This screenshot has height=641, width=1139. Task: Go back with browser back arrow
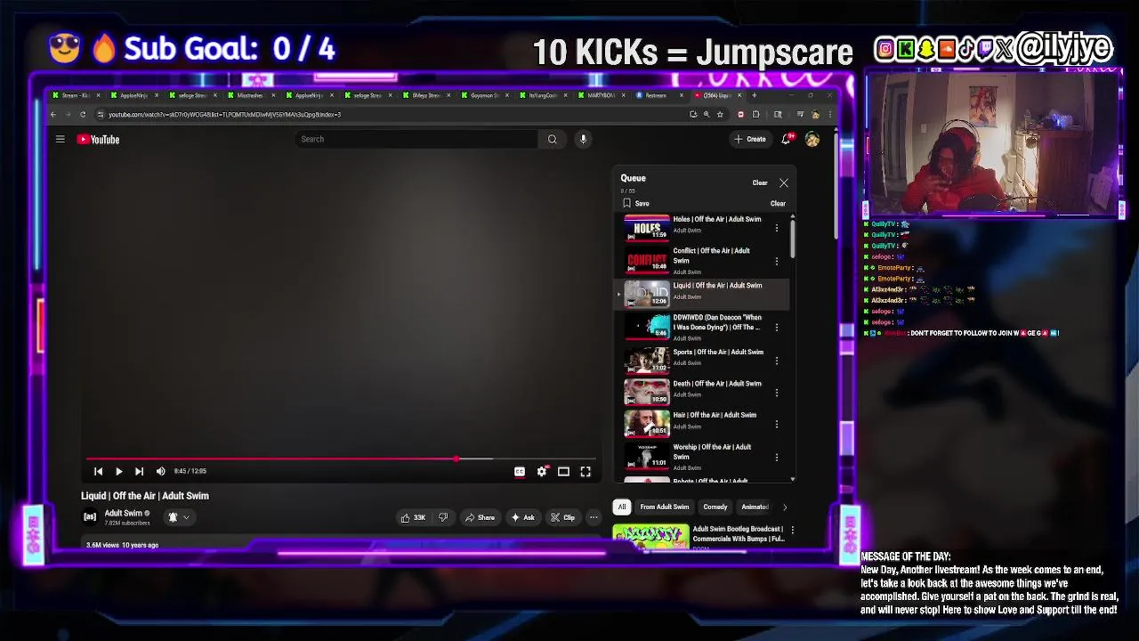pos(53,114)
